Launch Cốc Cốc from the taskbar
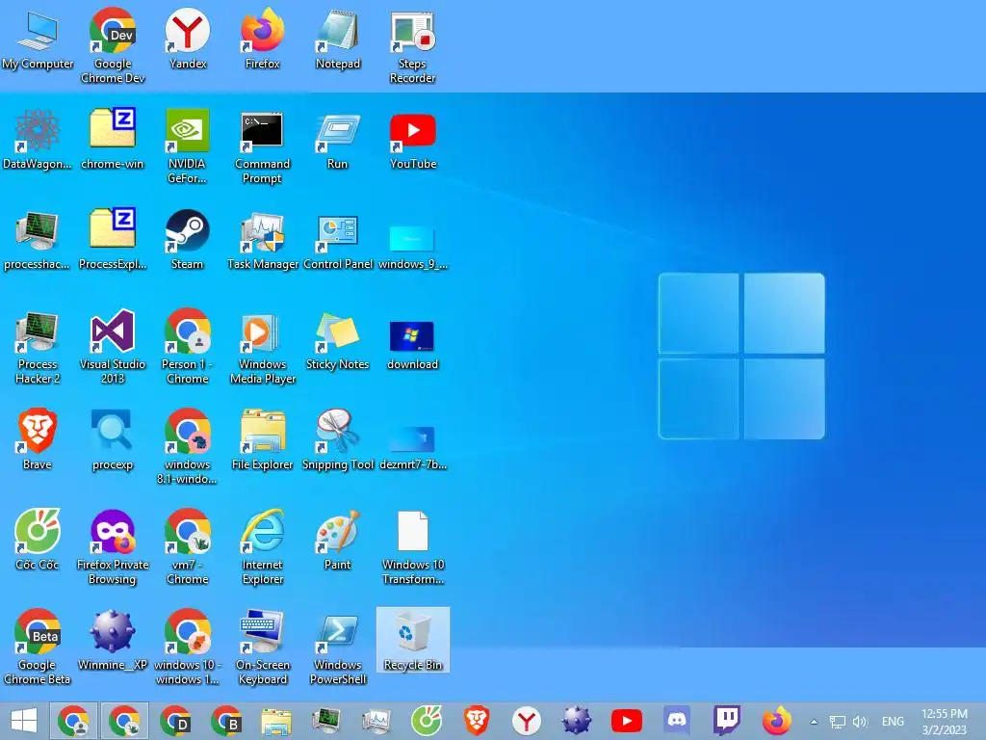The width and height of the screenshot is (986, 740). coord(427,721)
